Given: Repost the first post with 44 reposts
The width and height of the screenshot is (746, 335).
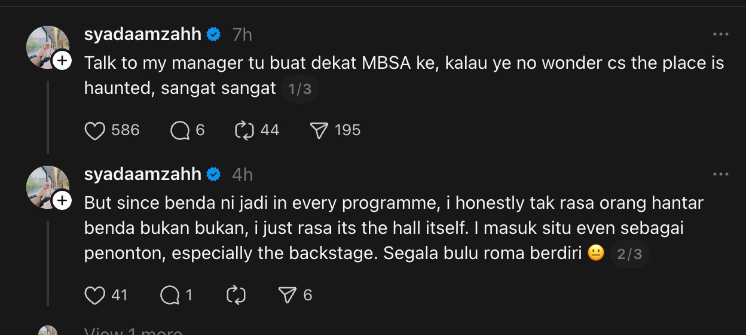Looking at the screenshot, I should [x=245, y=130].
